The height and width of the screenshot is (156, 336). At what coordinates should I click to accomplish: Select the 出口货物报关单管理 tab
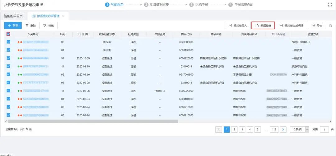tap(46, 16)
